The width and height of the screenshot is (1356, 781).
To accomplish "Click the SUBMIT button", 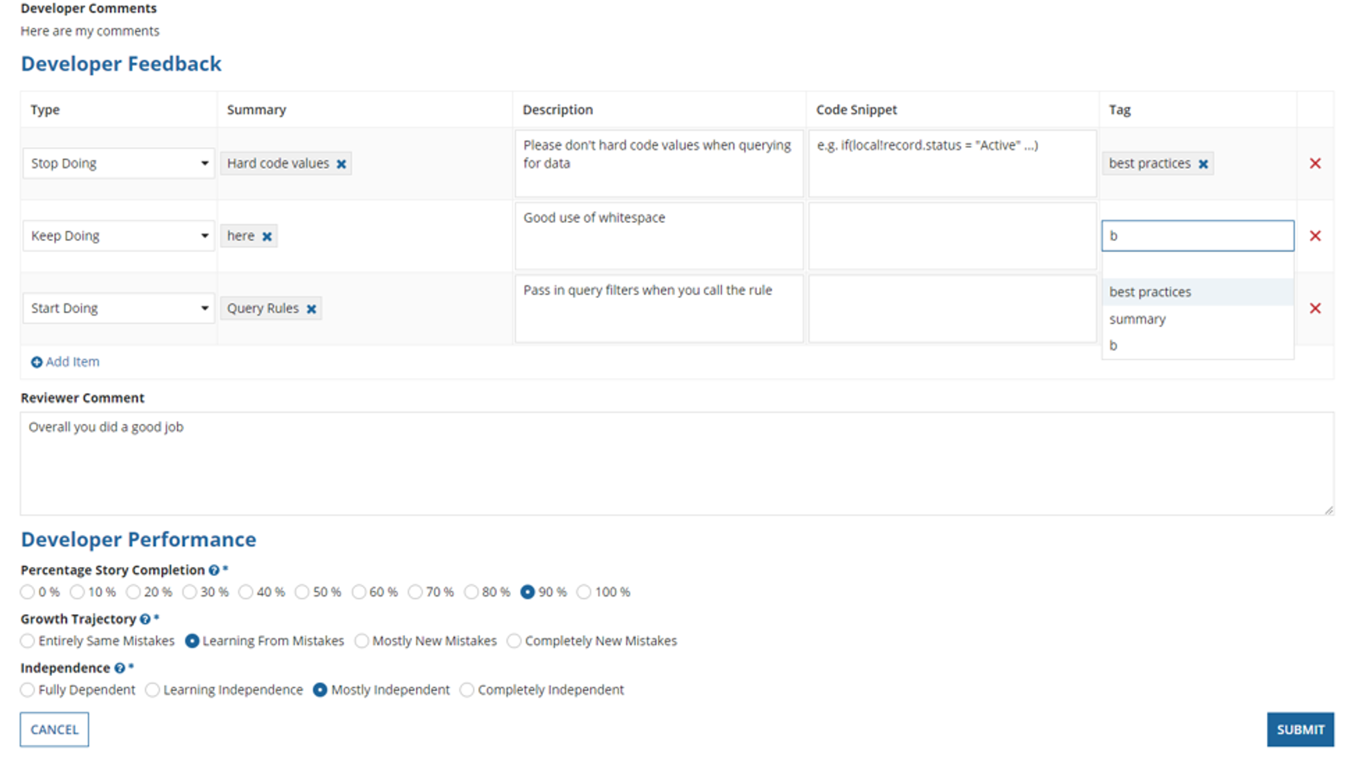I will tap(1300, 729).
